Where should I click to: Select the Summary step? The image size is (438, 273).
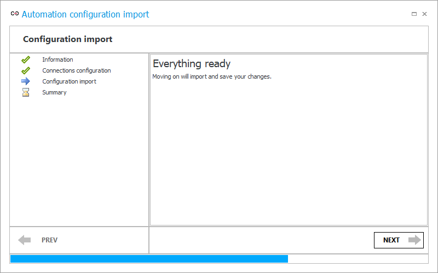point(54,92)
